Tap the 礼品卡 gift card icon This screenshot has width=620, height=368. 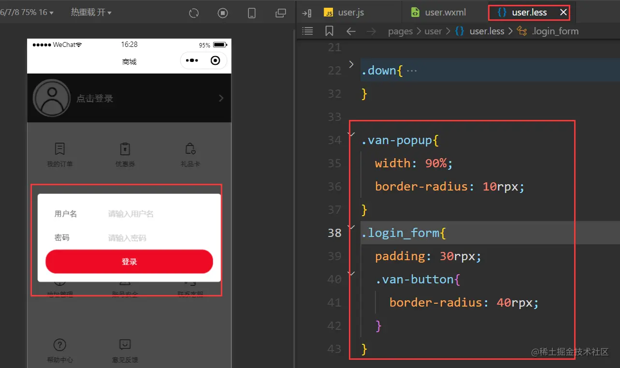coord(190,148)
